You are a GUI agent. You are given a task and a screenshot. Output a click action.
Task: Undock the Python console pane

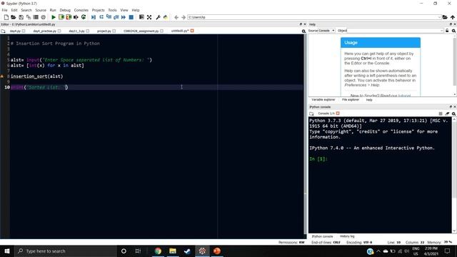click(451, 106)
